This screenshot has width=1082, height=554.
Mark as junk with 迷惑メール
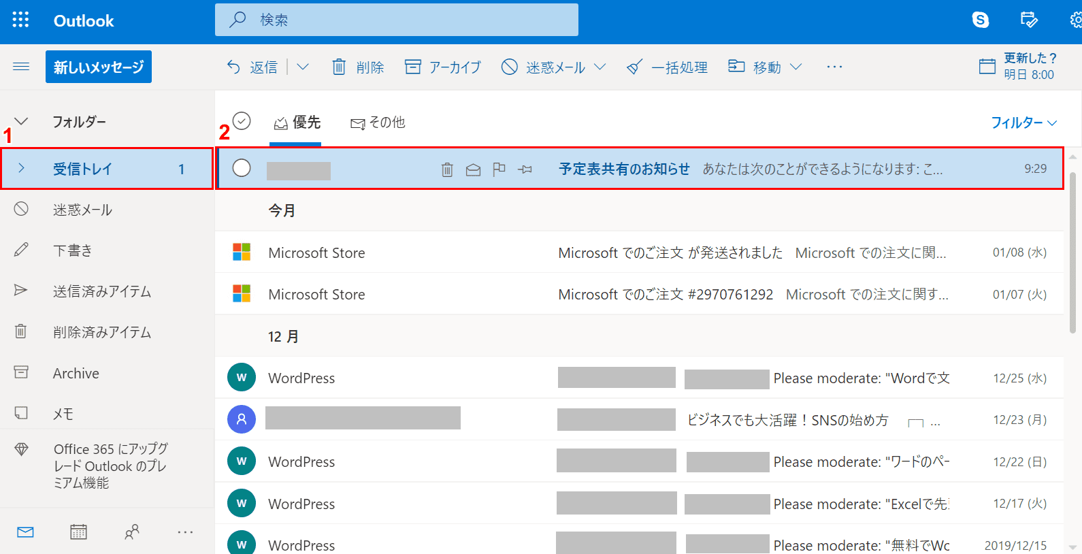pos(543,67)
